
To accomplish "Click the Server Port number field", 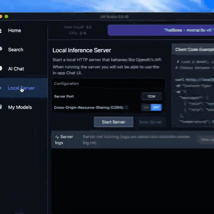I will (152, 96).
